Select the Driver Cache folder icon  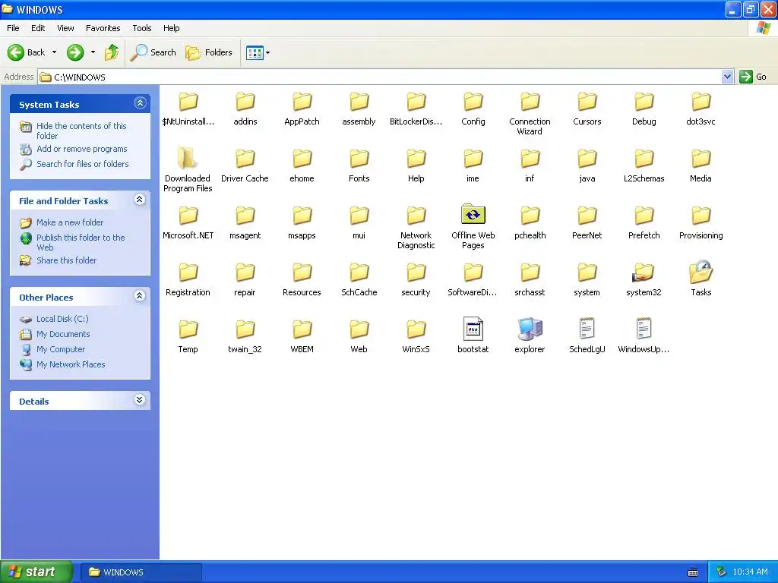point(245,159)
